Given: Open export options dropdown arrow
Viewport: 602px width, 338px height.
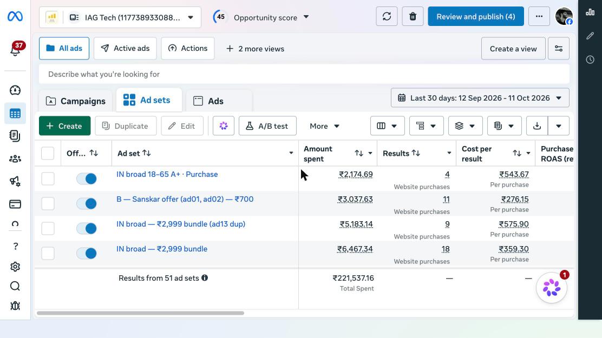Looking at the screenshot, I should click(x=559, y=126).
